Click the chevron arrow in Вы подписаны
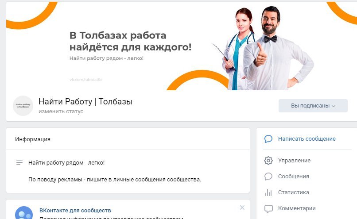This screenshot has height=219, width=357. pos(334,106)
